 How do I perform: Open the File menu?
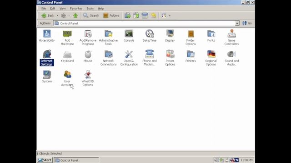(44, 9)
